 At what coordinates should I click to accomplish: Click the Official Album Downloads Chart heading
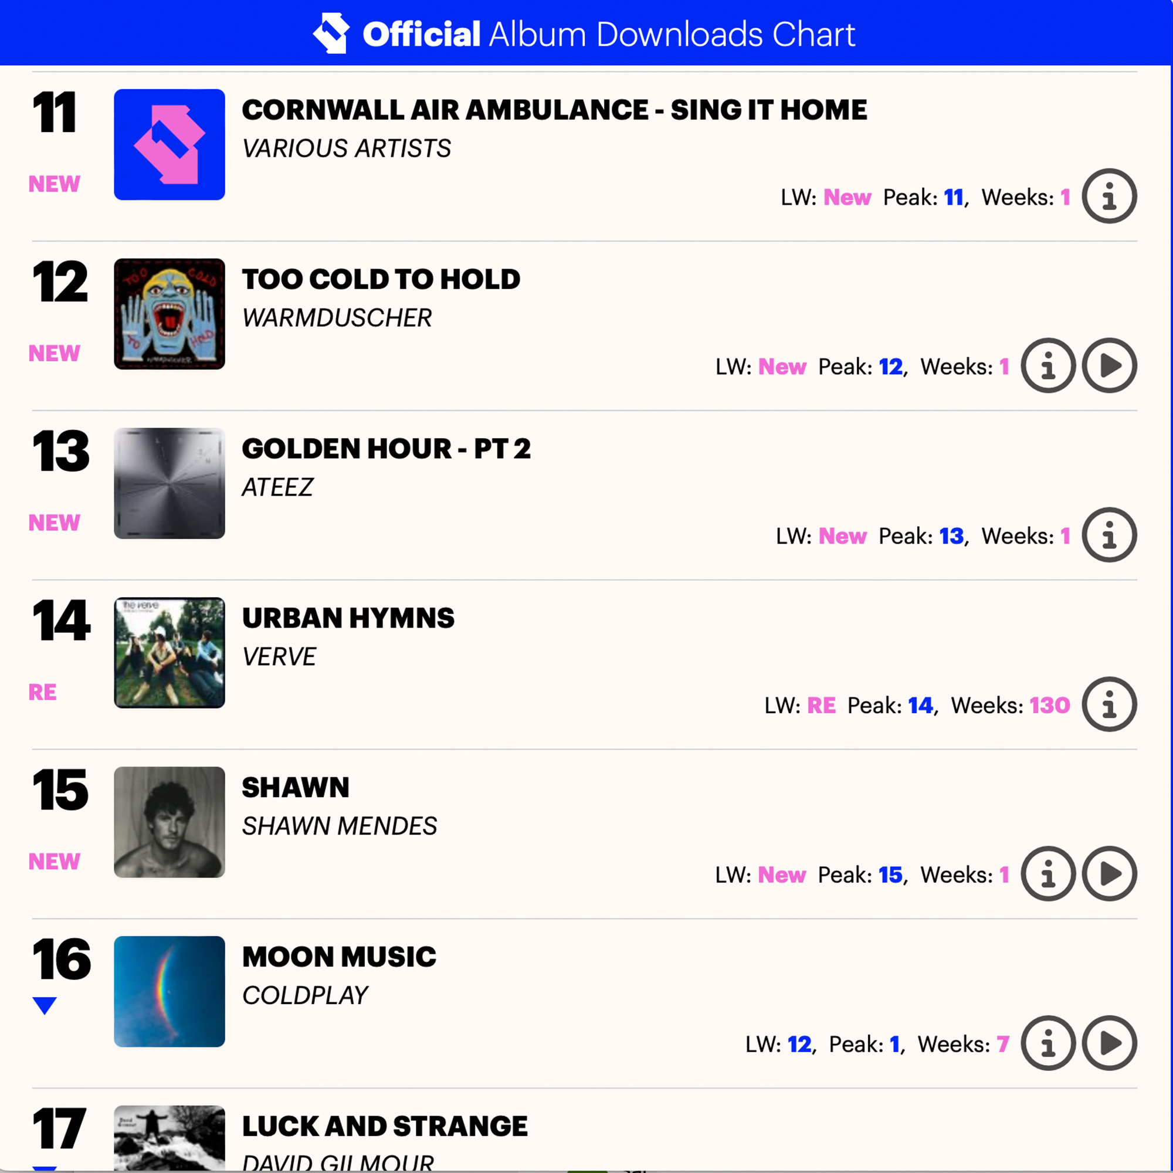(609, 34)
